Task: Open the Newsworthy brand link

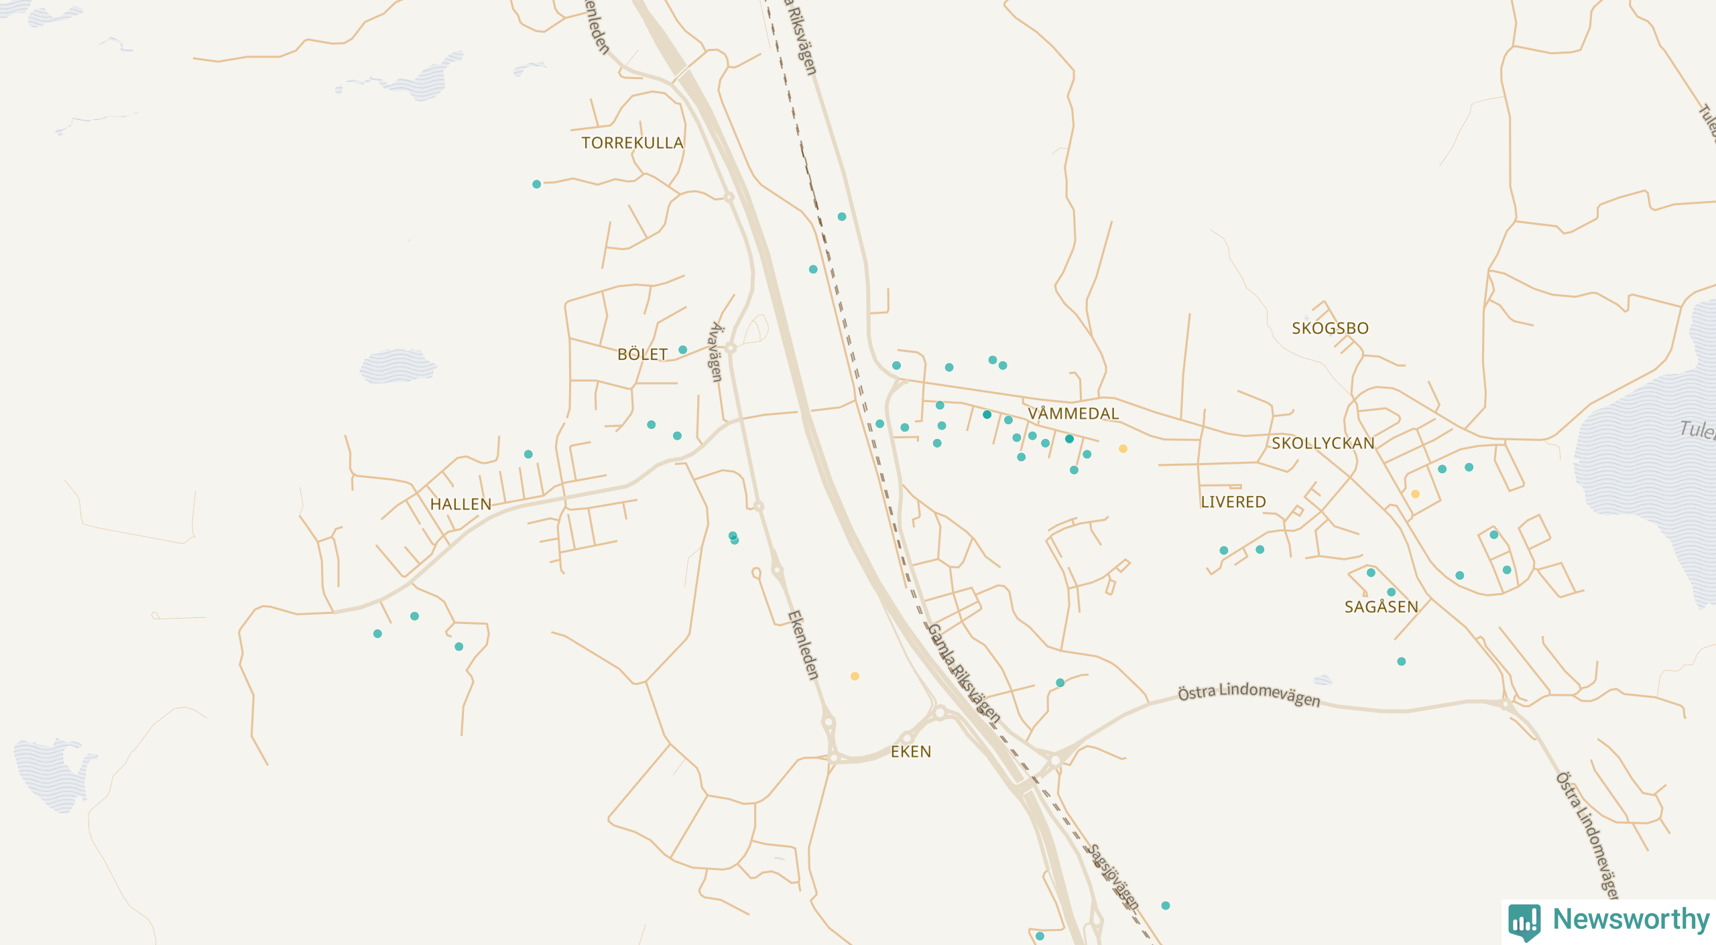Action: [1609, 921]
